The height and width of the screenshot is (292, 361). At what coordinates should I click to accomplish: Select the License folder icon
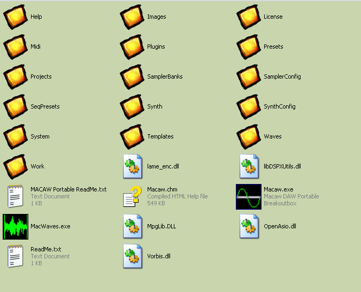pyautogui.click(x=249, y=17)
